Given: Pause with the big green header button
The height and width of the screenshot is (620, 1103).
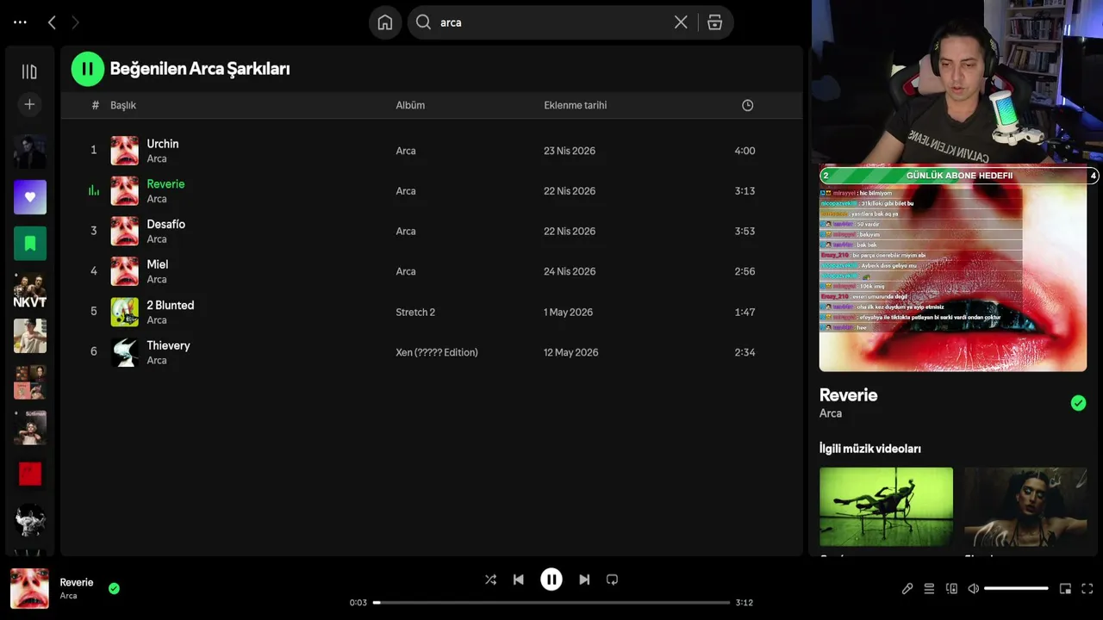Looking at the screenshot, I should 88,69.
